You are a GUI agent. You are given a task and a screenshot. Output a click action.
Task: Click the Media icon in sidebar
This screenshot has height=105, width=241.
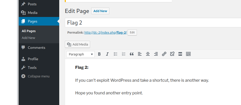pos(23,13)
